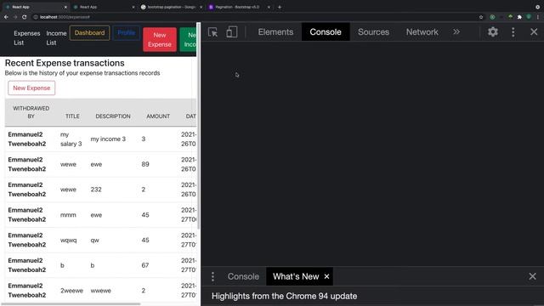Click the page vertical scrollbar
The image size is (544, 306).
tap(198, 125)
